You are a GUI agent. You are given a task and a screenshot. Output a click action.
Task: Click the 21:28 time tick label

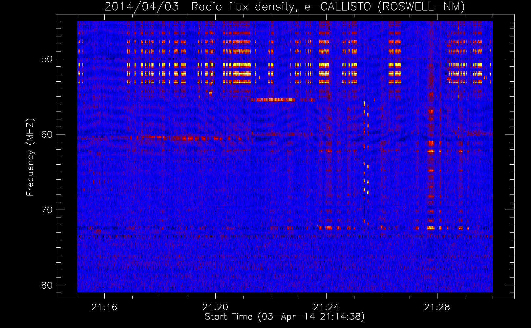437,307
